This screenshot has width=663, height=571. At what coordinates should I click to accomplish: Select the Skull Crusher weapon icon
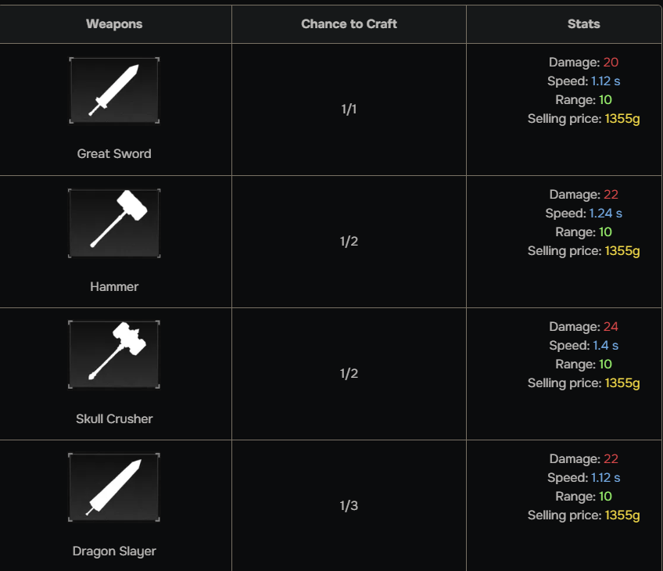point(114,354)
